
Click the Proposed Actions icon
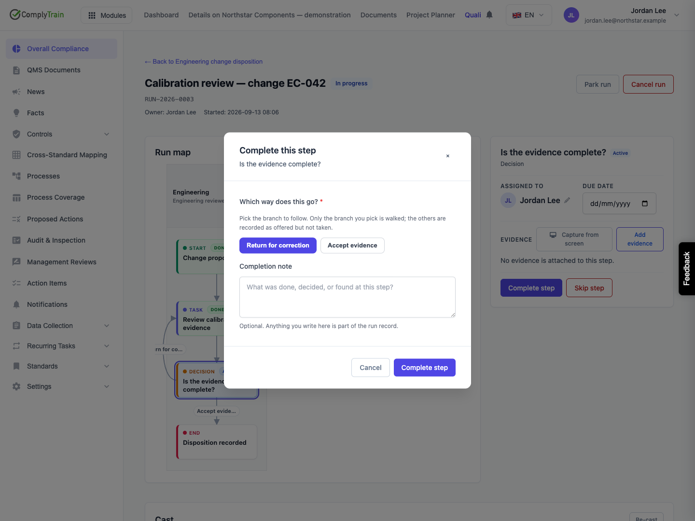click(16, 219)
